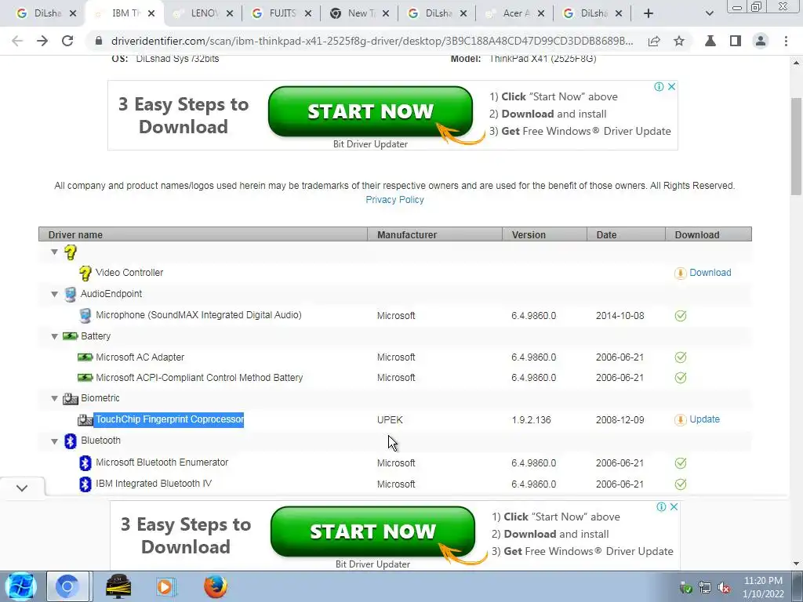Click the UPEK manufacturer cell

390,420
